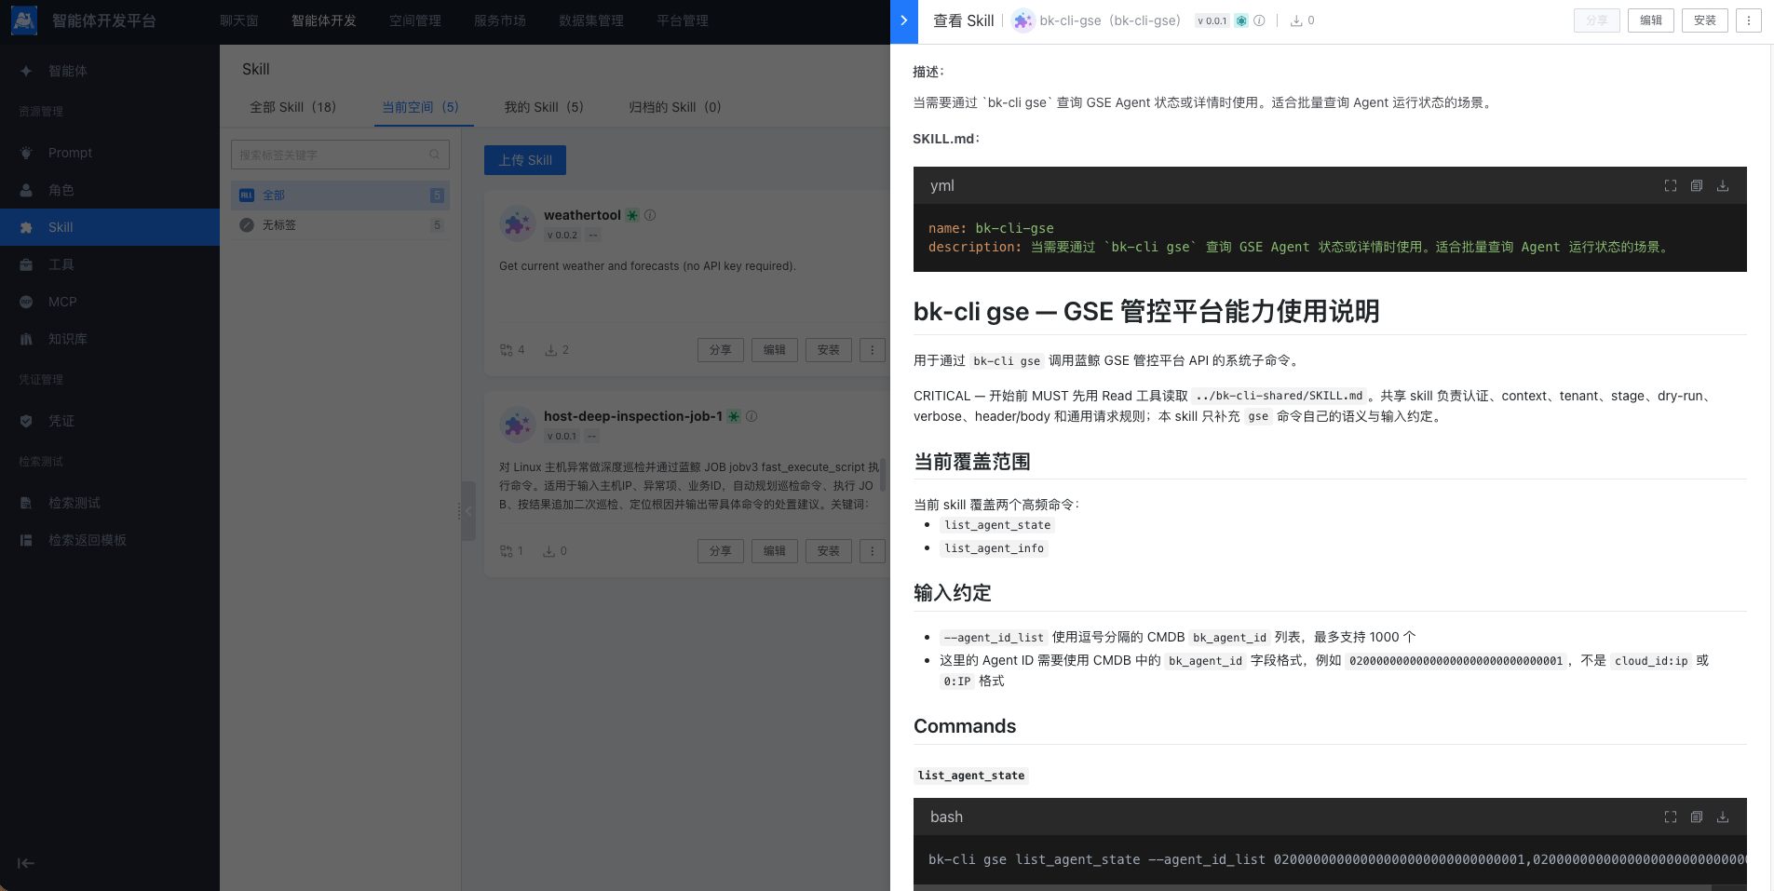
Task: Open the 空间管理 top menu
Action: click(415, 20)
